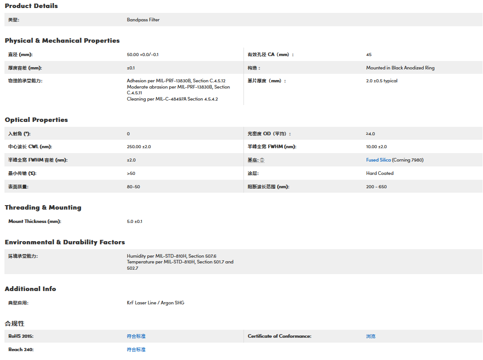Click the Environmental & Durability Factors heading

tap(65, 242)
